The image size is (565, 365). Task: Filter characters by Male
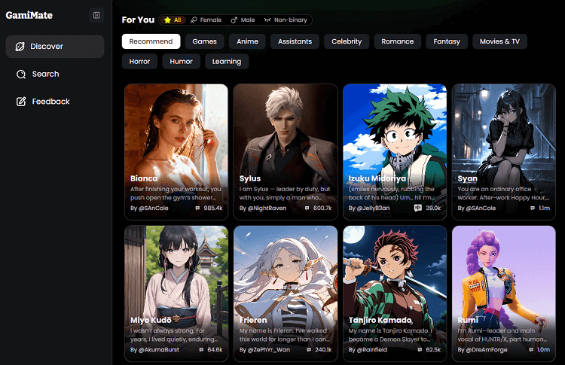tap(243, 20)
